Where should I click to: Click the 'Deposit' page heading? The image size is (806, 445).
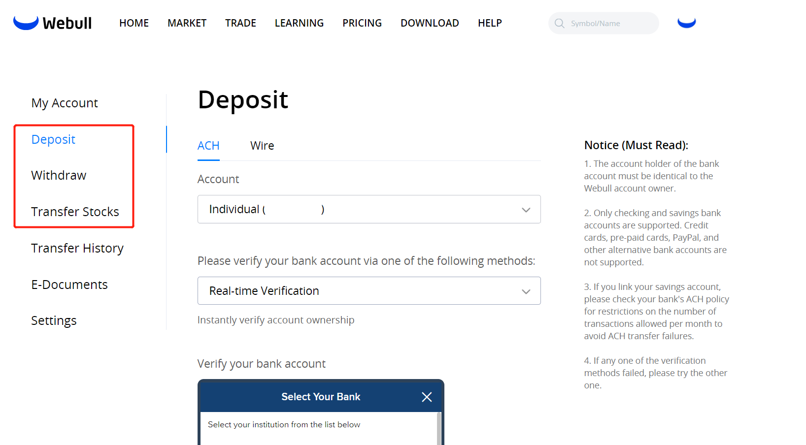[243, 100]
